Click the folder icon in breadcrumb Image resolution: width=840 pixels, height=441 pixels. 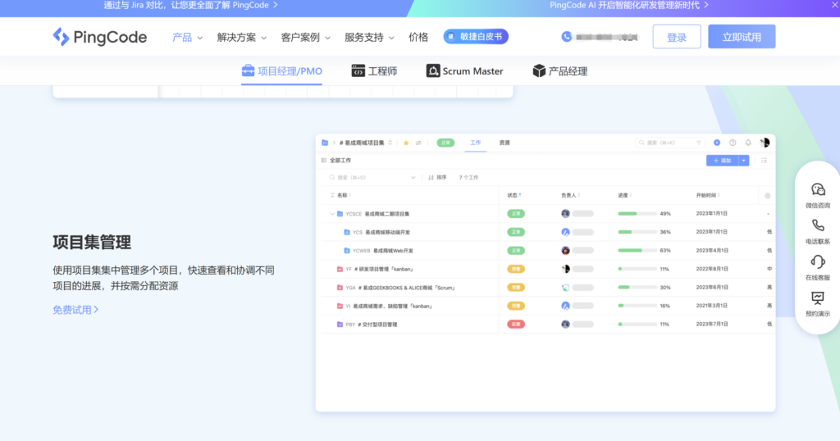(x=325, y=143)
